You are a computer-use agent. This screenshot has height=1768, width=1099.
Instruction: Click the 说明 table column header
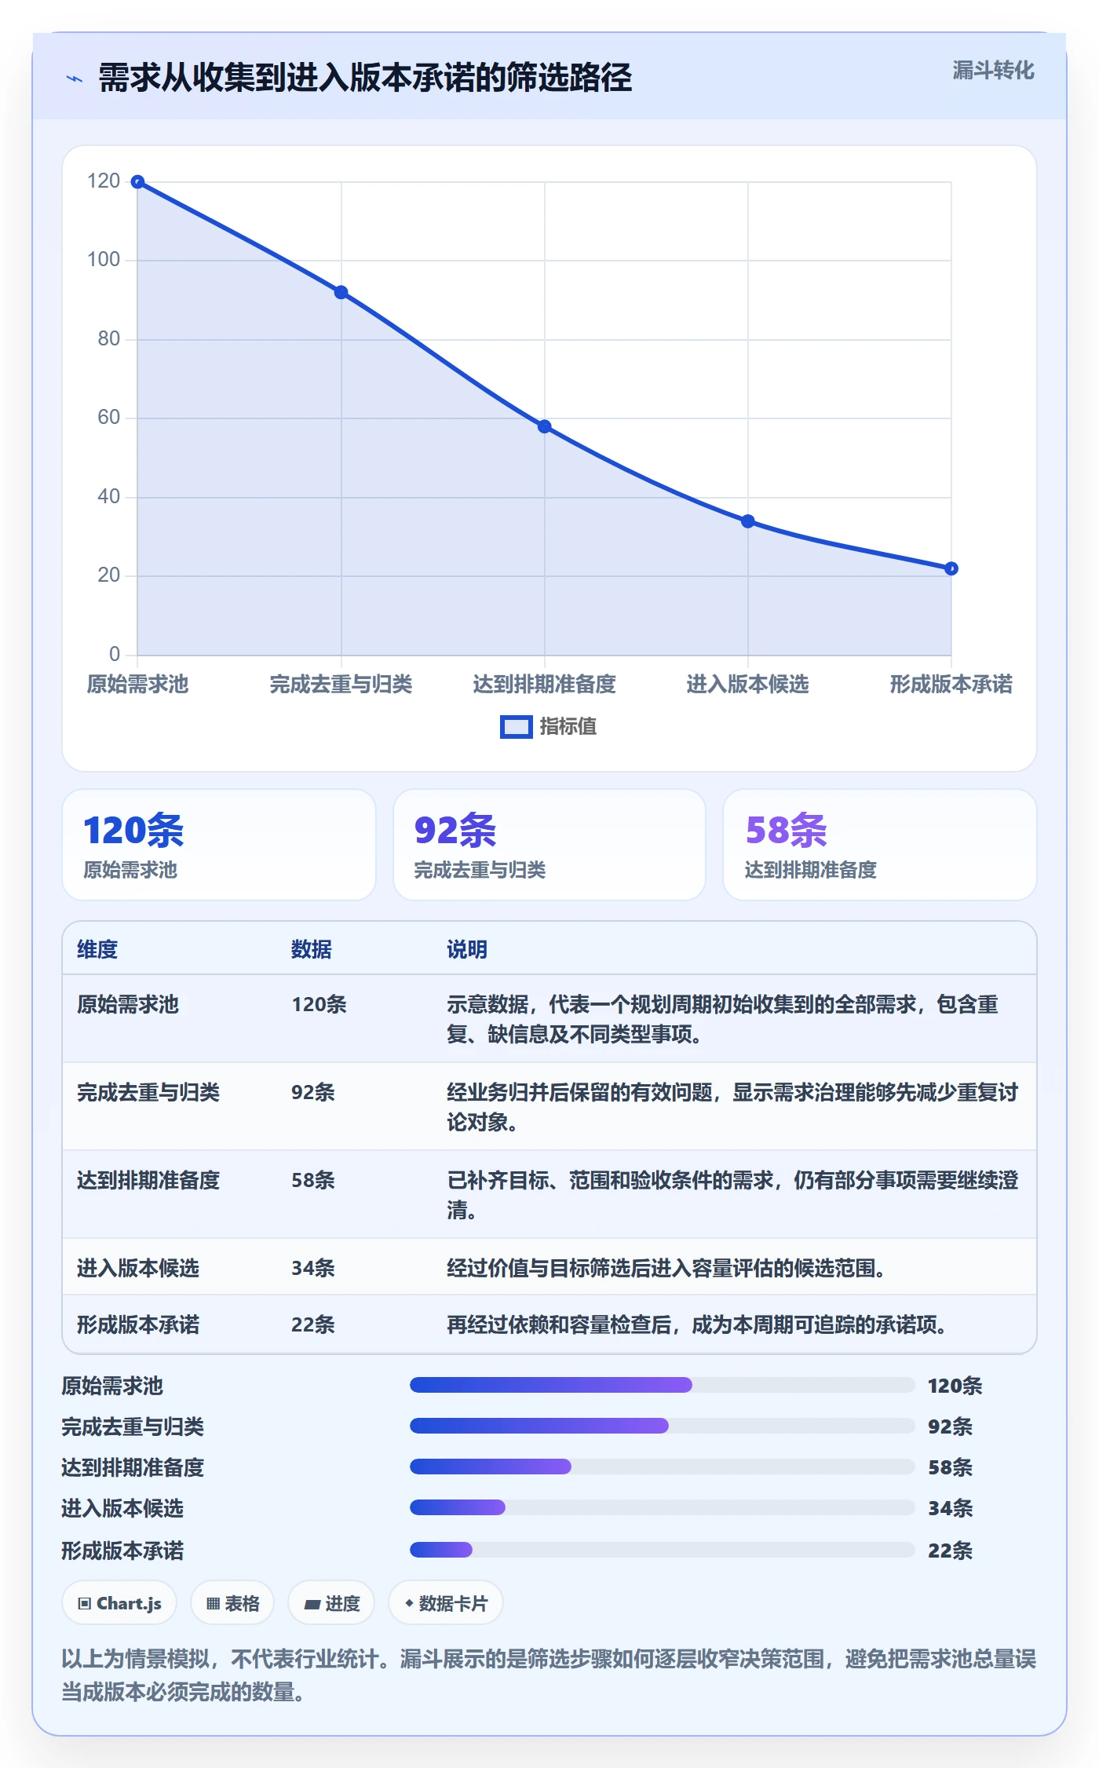point(467,949)
